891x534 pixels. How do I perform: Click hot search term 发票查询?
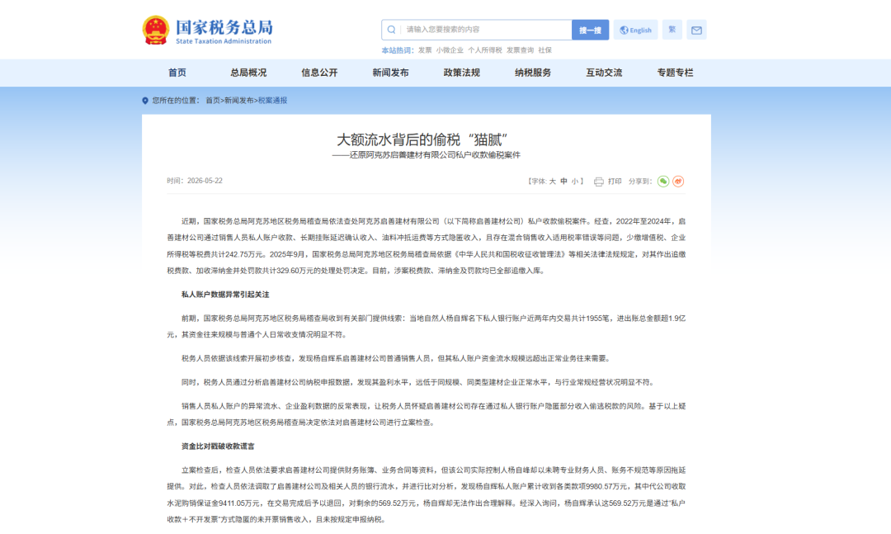[x=520, y=50]
